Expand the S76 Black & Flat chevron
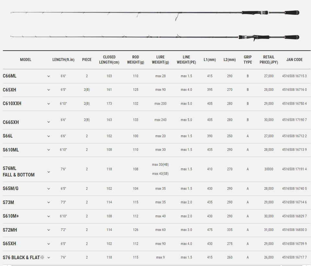The width and height of the screenshot is (311, 266). [x=49, y=258]
